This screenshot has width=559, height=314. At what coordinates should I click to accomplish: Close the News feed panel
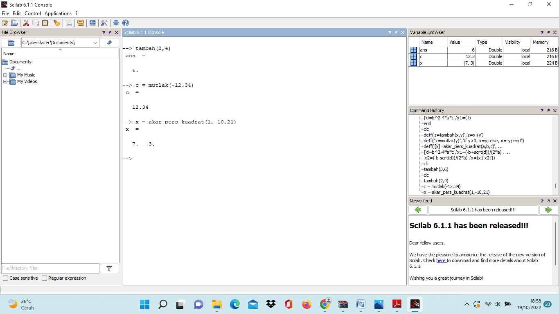coord(555,201)
